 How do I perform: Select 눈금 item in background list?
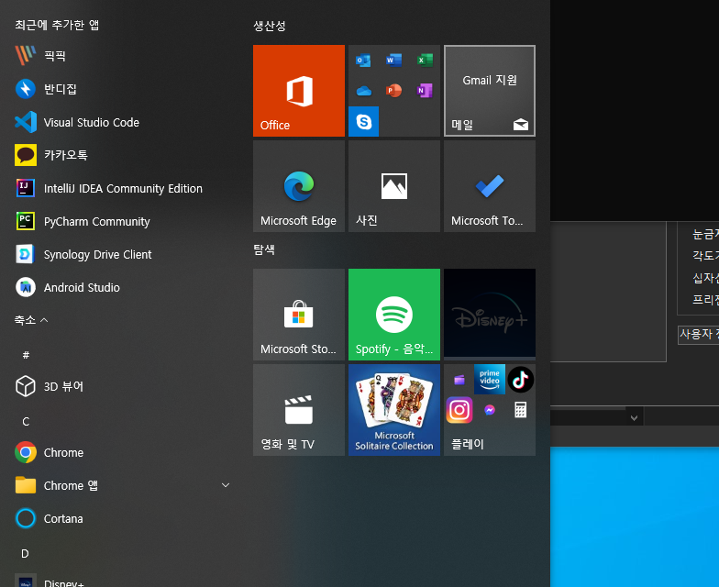pyautogui.click(x=705, y=235)
